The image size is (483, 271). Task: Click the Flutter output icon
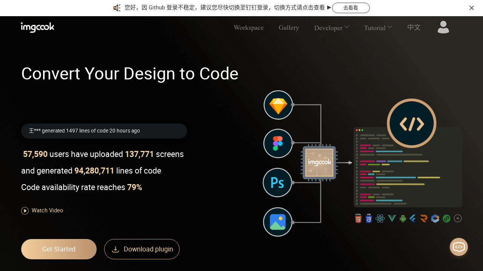(x=412, y=218)
